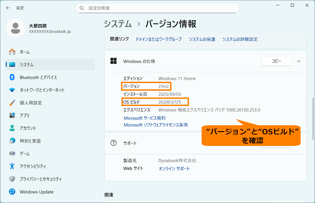Go to 個人用設定
The width and height of the screenshot is (315, 203).
[x=50, y=103]
